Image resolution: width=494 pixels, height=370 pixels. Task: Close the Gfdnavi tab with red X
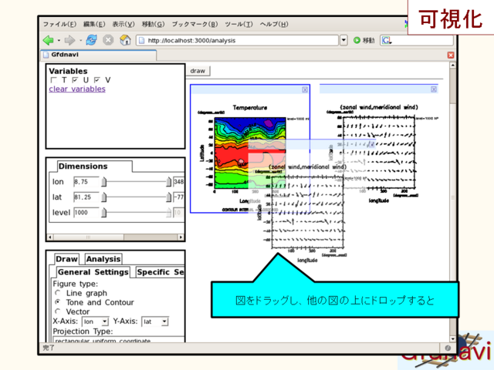(451, 55)
